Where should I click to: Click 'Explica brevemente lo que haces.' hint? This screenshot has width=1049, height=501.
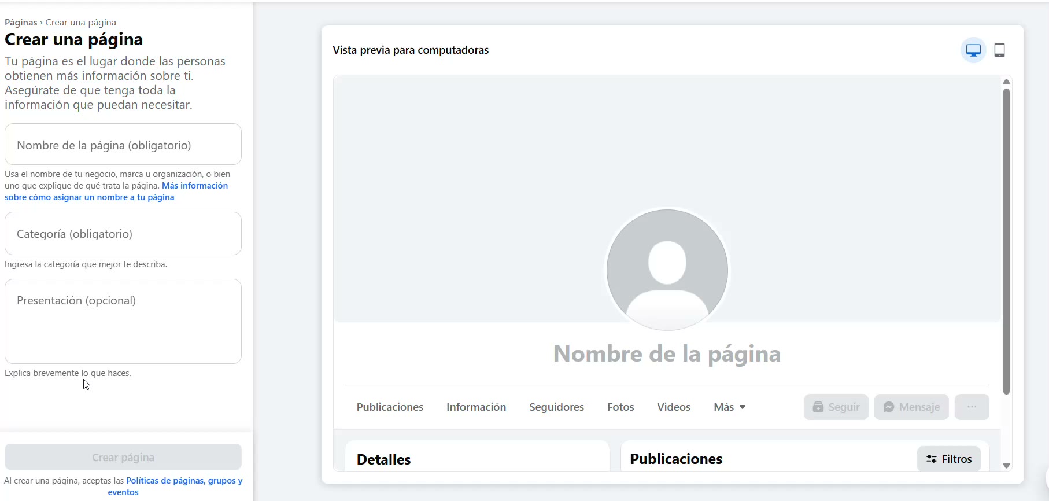point(68,373)
